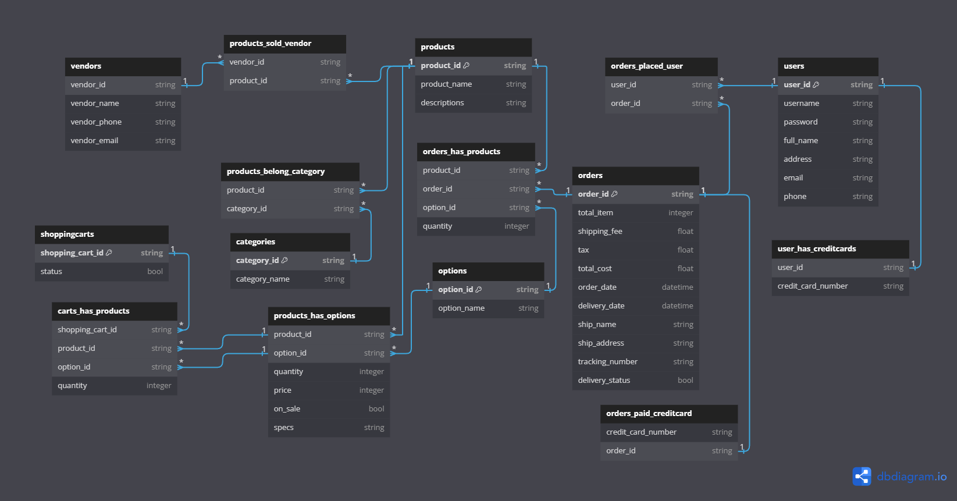
Task: Click the email field in users
Action: coord(828,178)
